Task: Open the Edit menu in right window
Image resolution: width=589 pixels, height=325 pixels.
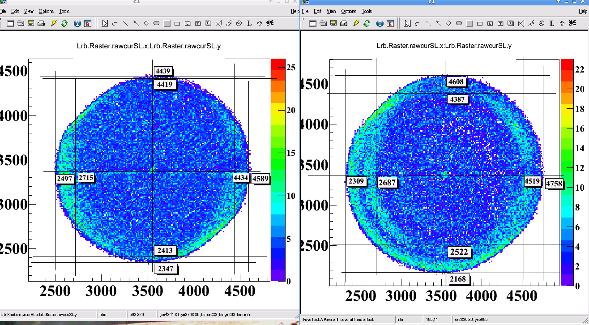Action: pos(318,11)
